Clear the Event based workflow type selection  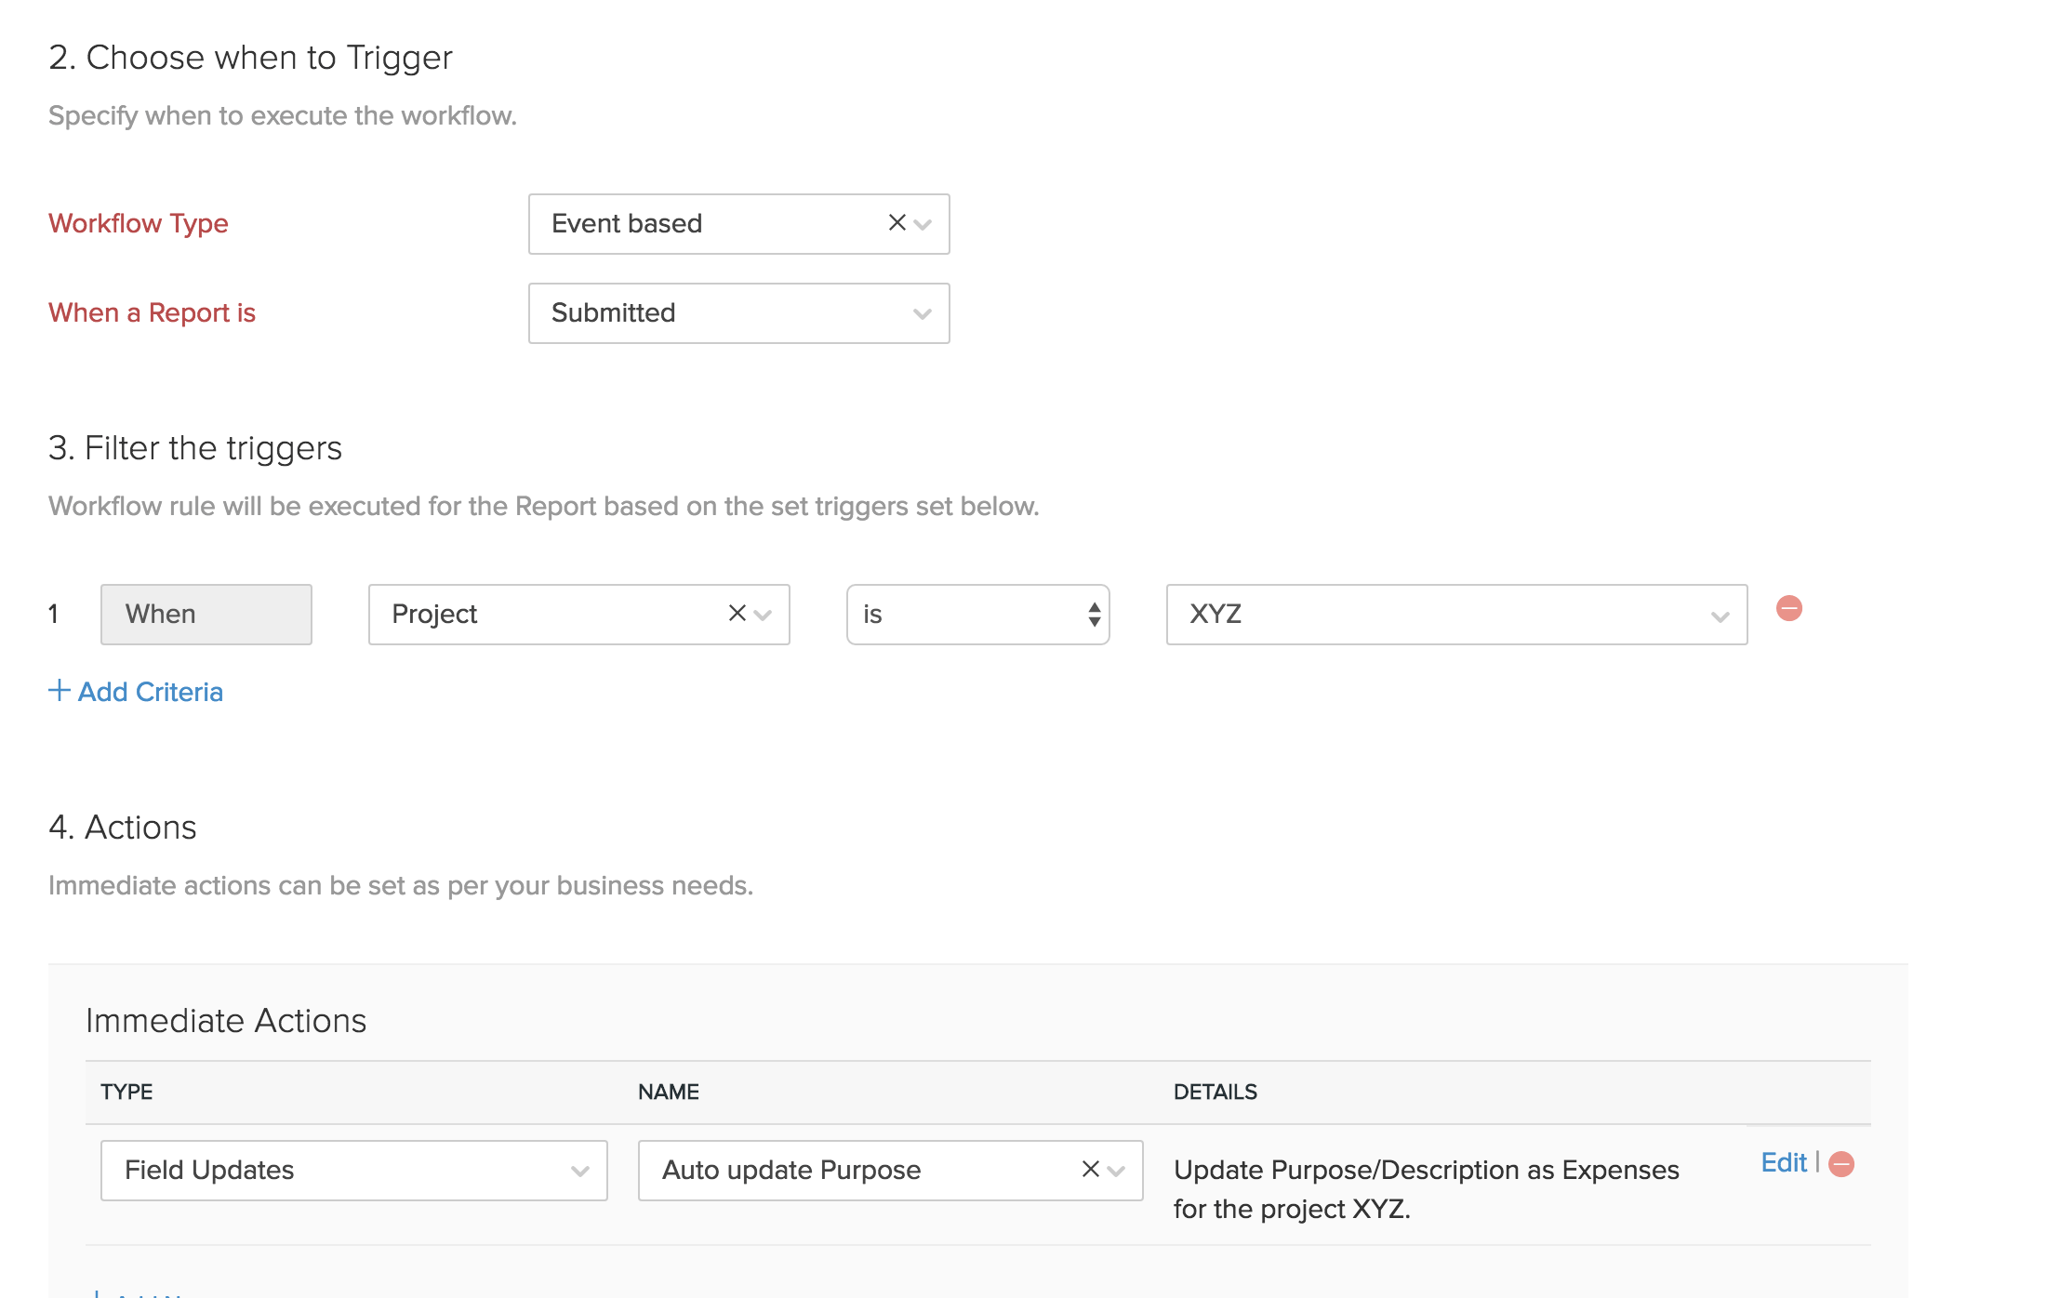click(x=897, y=223)
